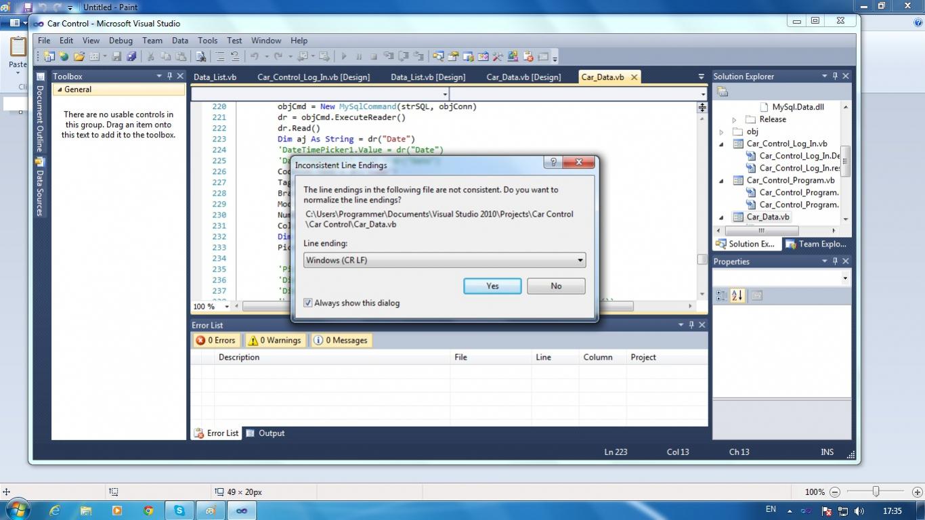Toggle the 0 Warnings filter button
Screen dimensions: 925x520
click(x=275, y=341)
